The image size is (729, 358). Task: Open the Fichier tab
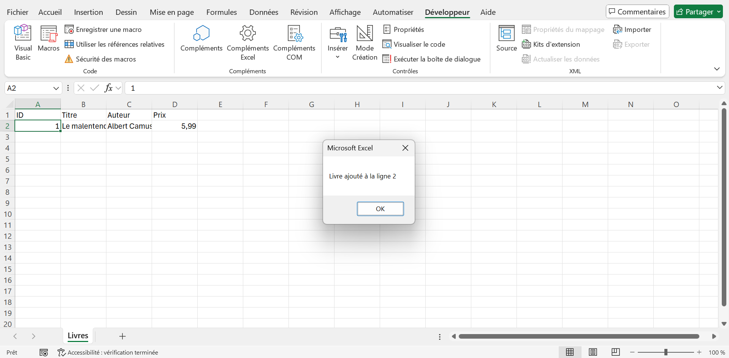click(x=17, y=12)
